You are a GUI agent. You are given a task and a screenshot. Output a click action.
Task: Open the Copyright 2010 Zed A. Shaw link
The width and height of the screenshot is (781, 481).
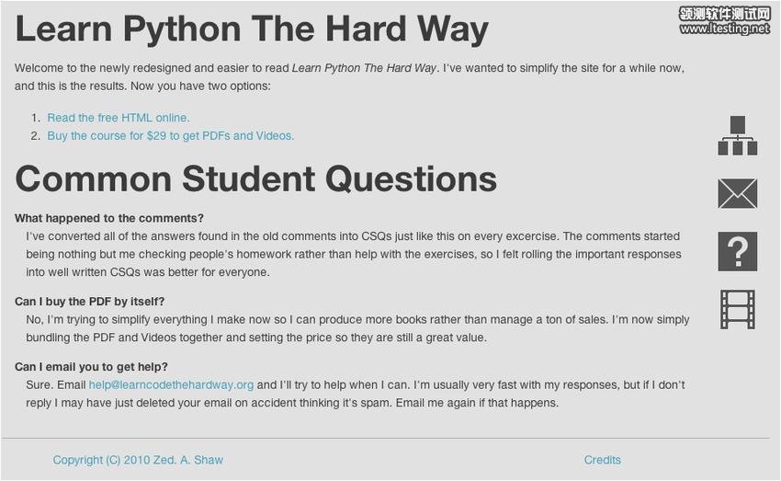pyautogui.click(x=138, y=460)
